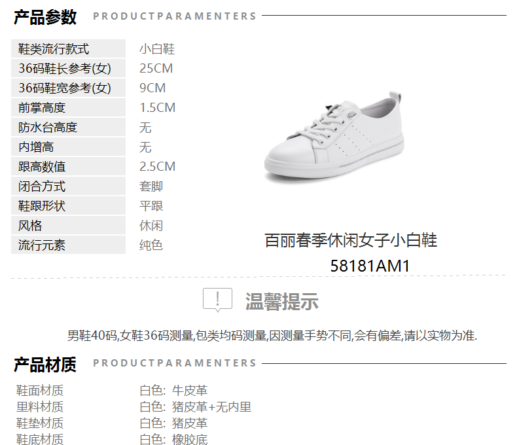Screen dimensions: 517x445
Task: Click the exclamation mark tip icon
Action: 217,300
